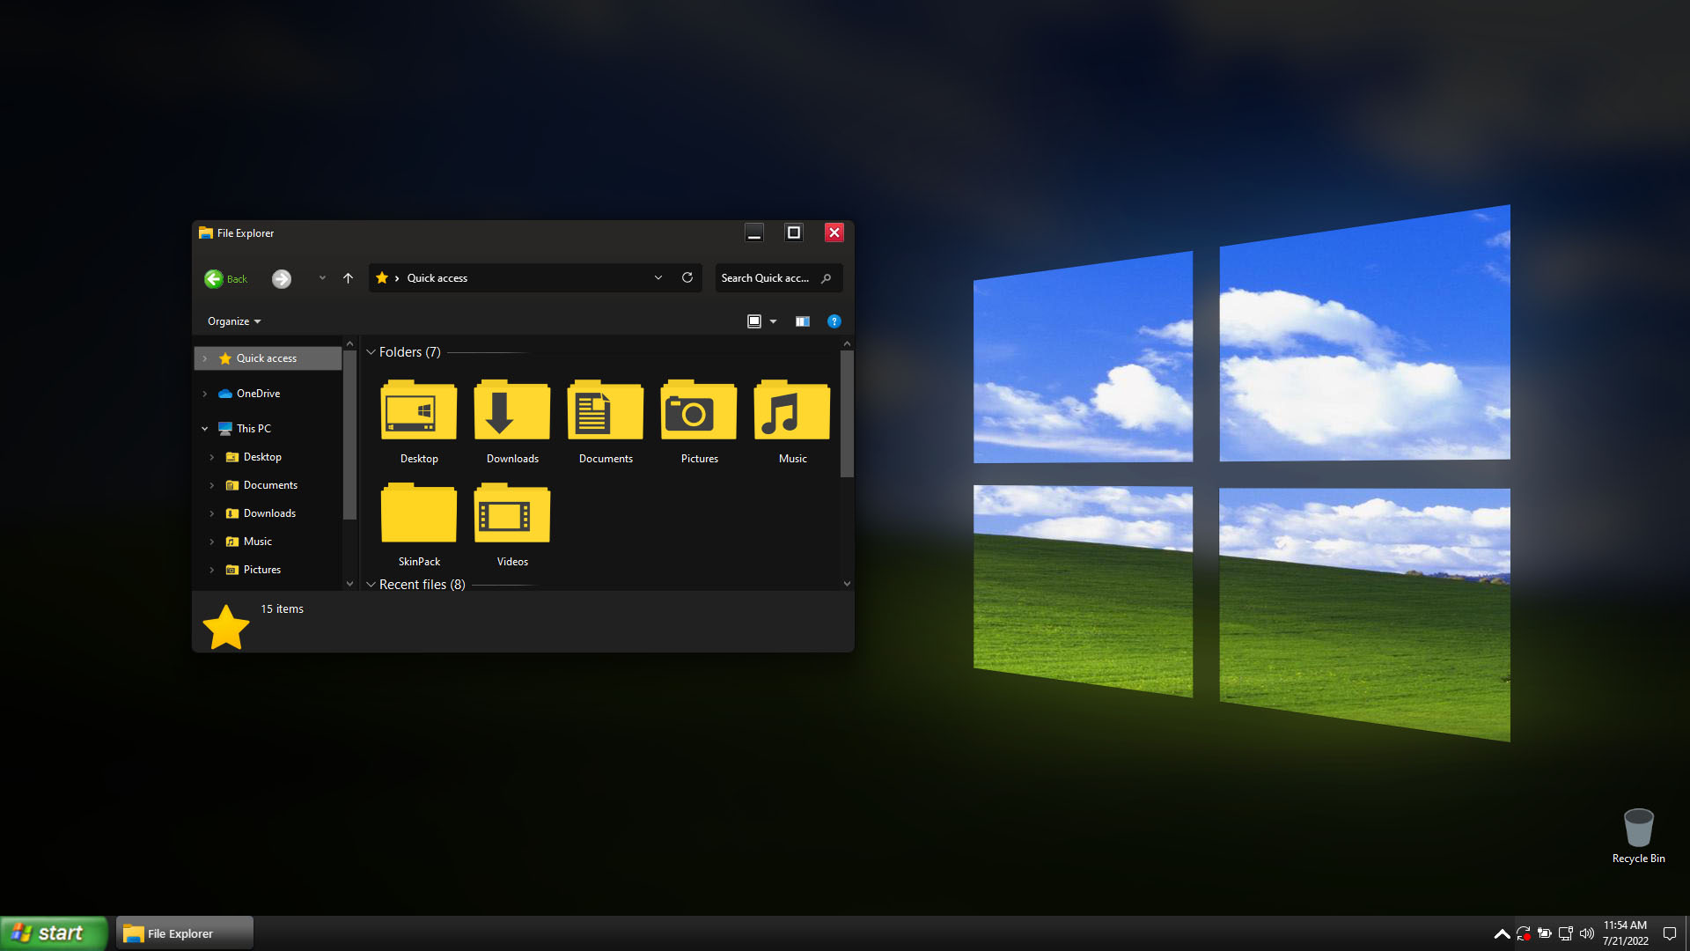Collapse the Folders (7) group
Image resolution: width=1690 pixels, height=951 pixels.
pyautogui.click(x=371, y=352)
